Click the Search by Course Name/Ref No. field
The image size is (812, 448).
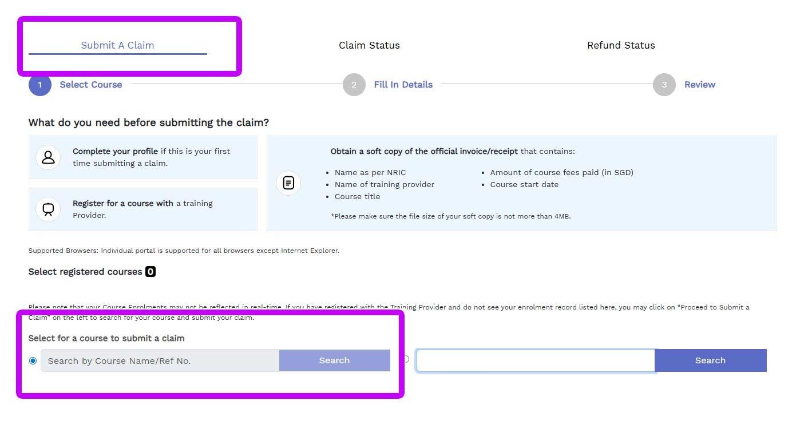[x=160, y=360]
